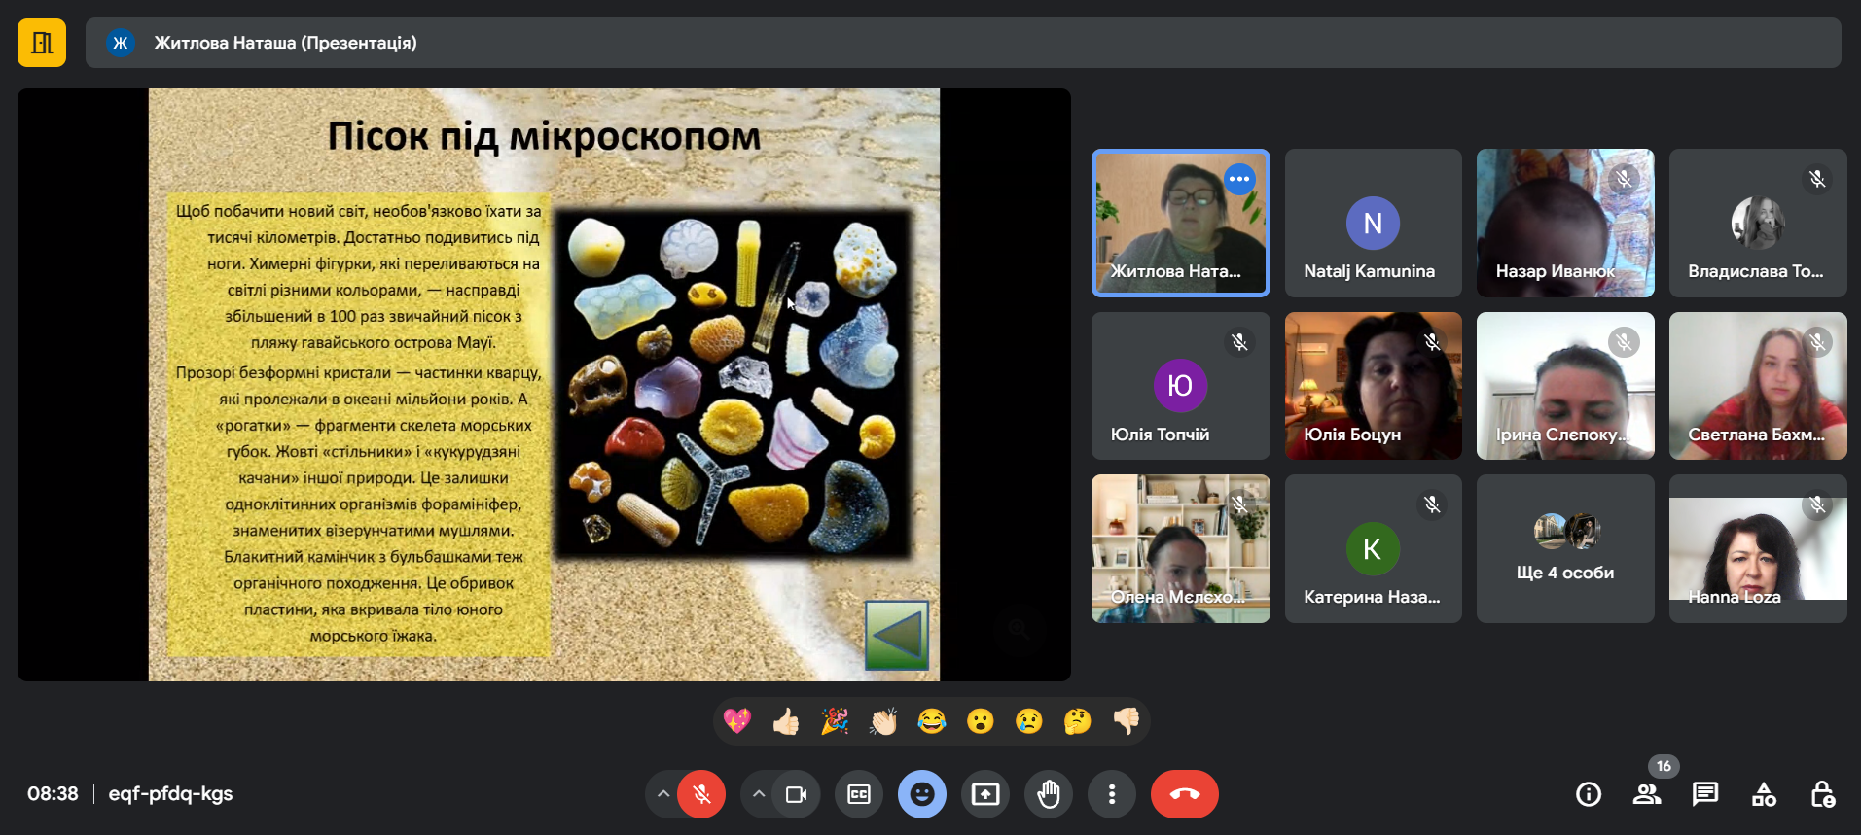Click the green back arrow on slide
Viewport: 1861px width, 835px height.
(x=896, y=636)
